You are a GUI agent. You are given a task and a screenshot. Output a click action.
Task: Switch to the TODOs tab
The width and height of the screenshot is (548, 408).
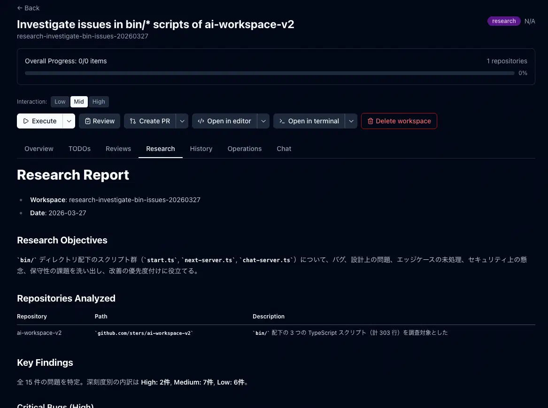[79, 149]
